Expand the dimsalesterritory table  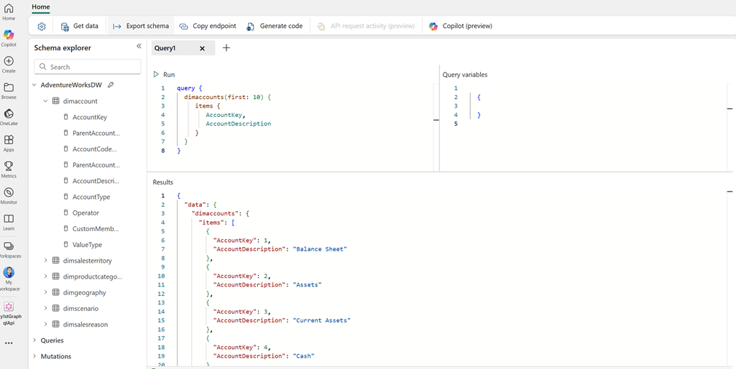pos(45,260)
